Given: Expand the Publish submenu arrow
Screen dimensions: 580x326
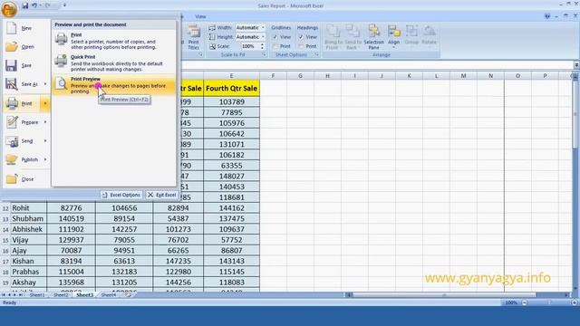Looking at the screenshot, I should (45, 159).
